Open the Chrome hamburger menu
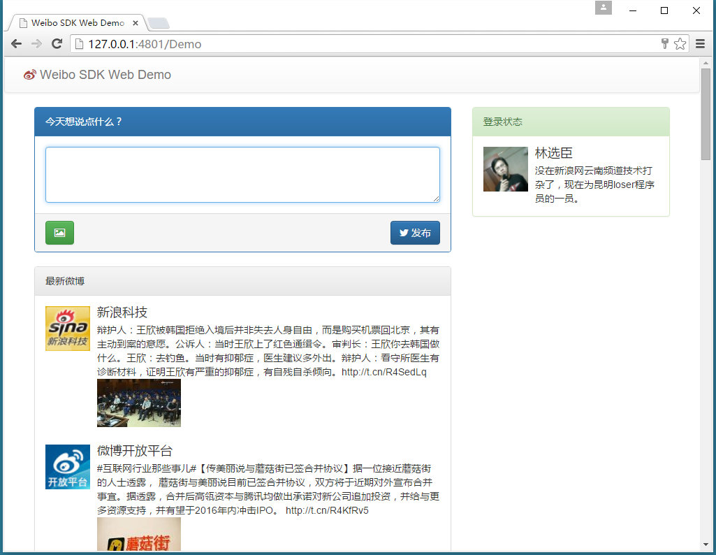Image resolution: width=716 pixels, height=555 pixels. pos(700,44)
